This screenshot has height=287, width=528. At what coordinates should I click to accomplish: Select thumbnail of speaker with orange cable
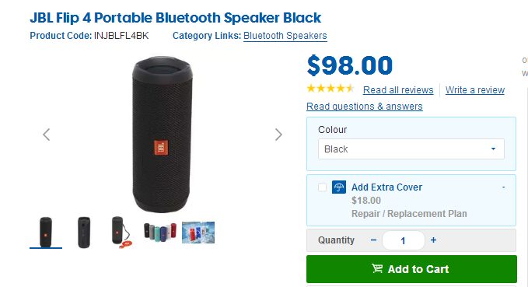[121, 233]
